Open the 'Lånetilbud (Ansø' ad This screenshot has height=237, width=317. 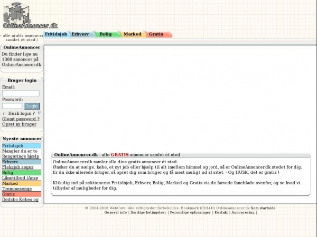20,178
